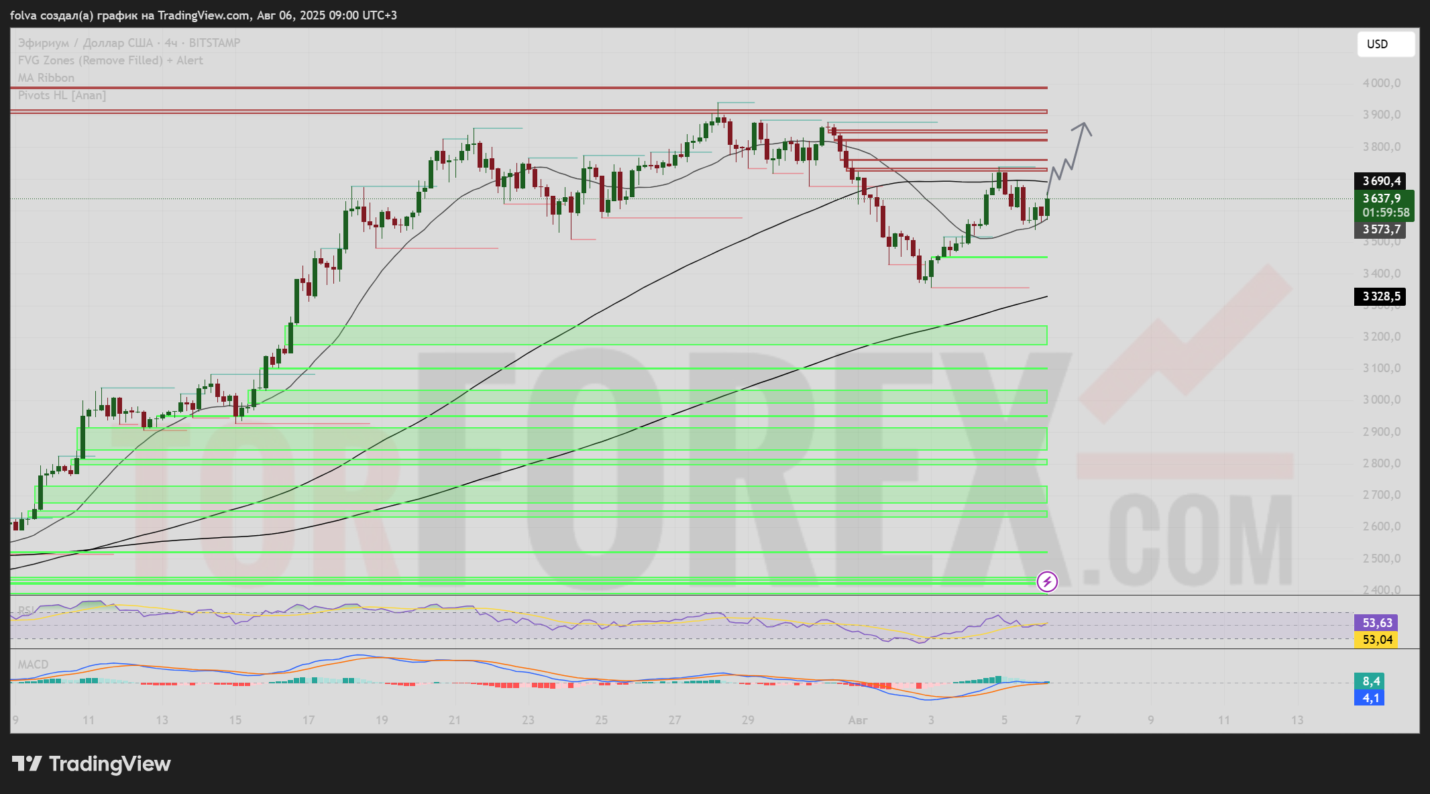Screen dimensions: 1430x794
Task: Click the black 3328,5 moving average tag
Action: pos(1380,296)
